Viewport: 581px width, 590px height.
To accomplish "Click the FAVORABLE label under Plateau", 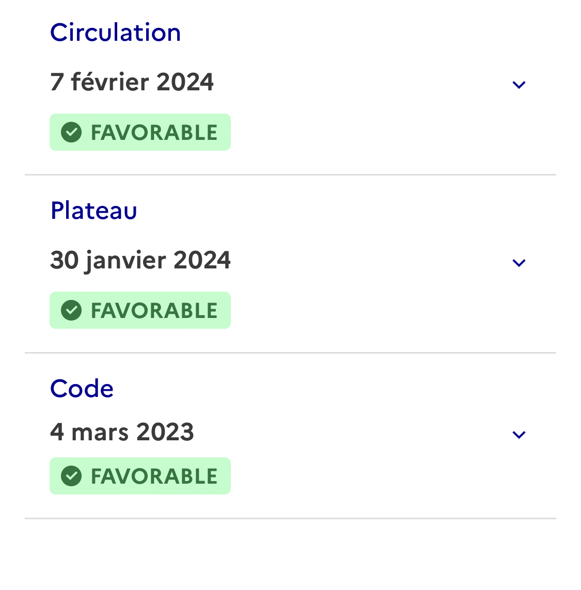I will pyautogui.click(x=154, y=311).
